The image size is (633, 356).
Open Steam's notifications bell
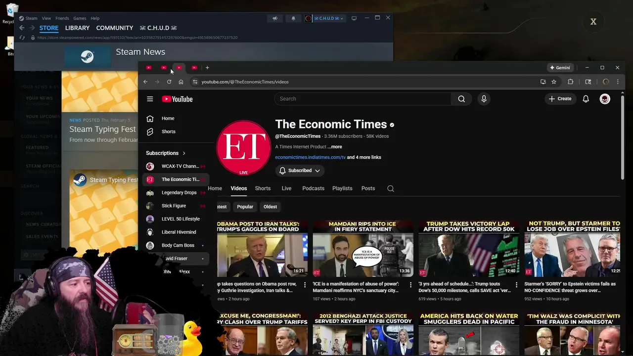293,18
